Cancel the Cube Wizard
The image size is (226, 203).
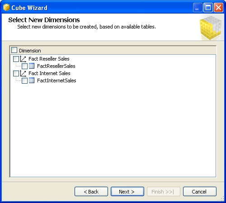[x=200, y=192]
